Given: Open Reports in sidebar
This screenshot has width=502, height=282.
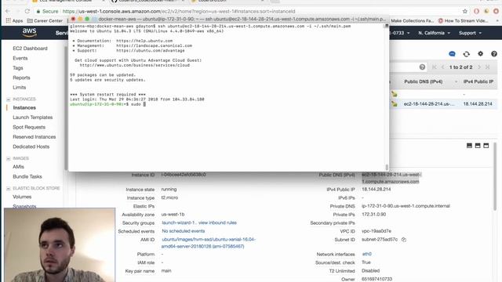Looking at the screenshot, I should coord(21,78).
